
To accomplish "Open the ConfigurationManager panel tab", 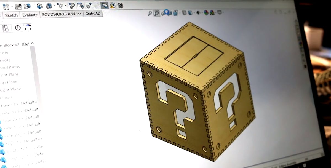I will pos(6,28).
